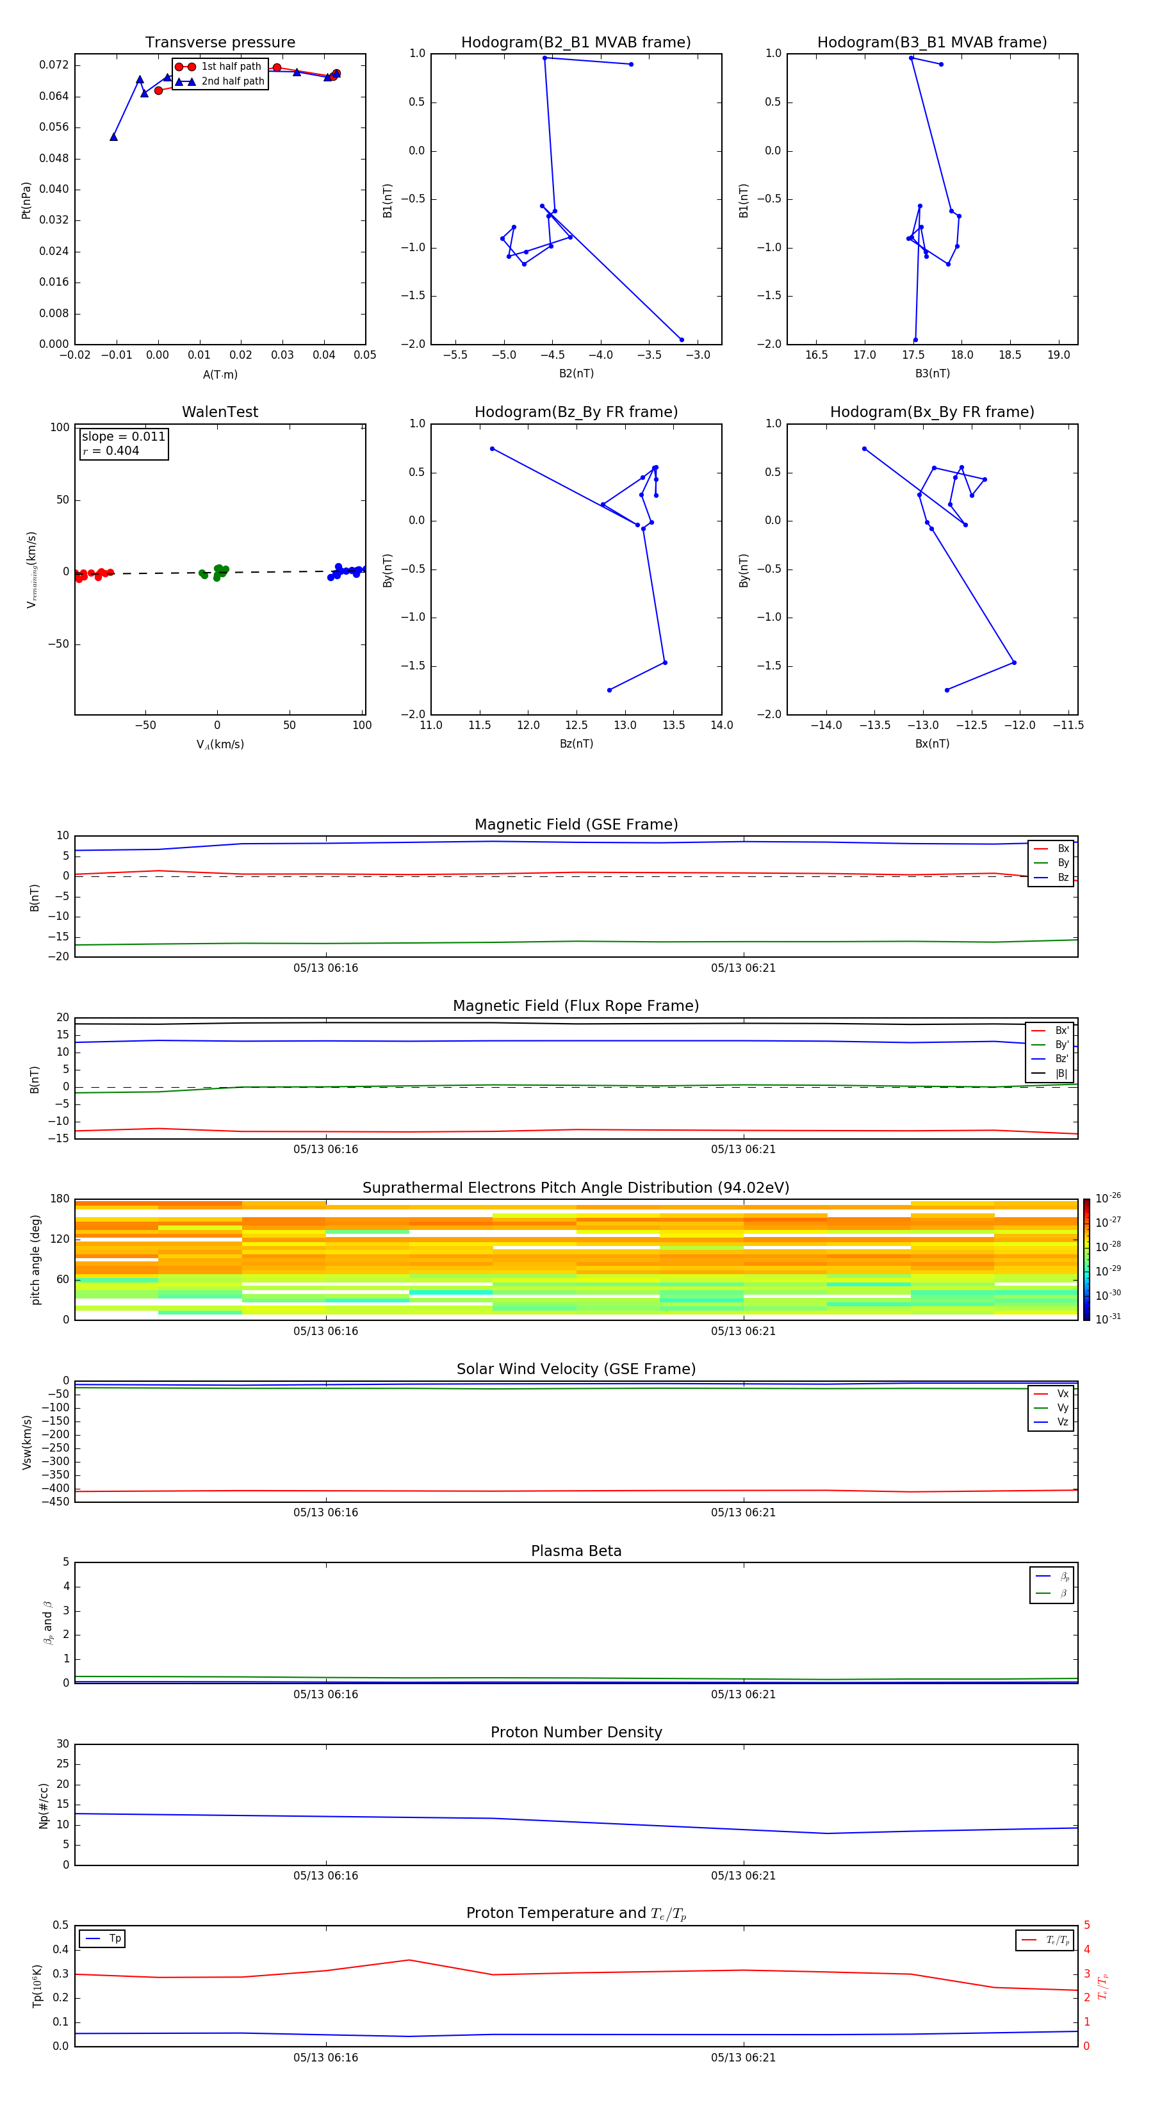Click the Proton Number Density title
The image size is (1153, 2114).
click(x=576, y=1732)
